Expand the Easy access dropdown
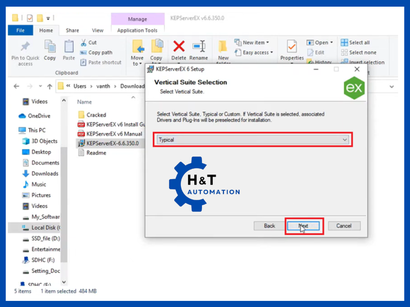The width and height of the screenshot is (410, 307). [x=254, y=52]
